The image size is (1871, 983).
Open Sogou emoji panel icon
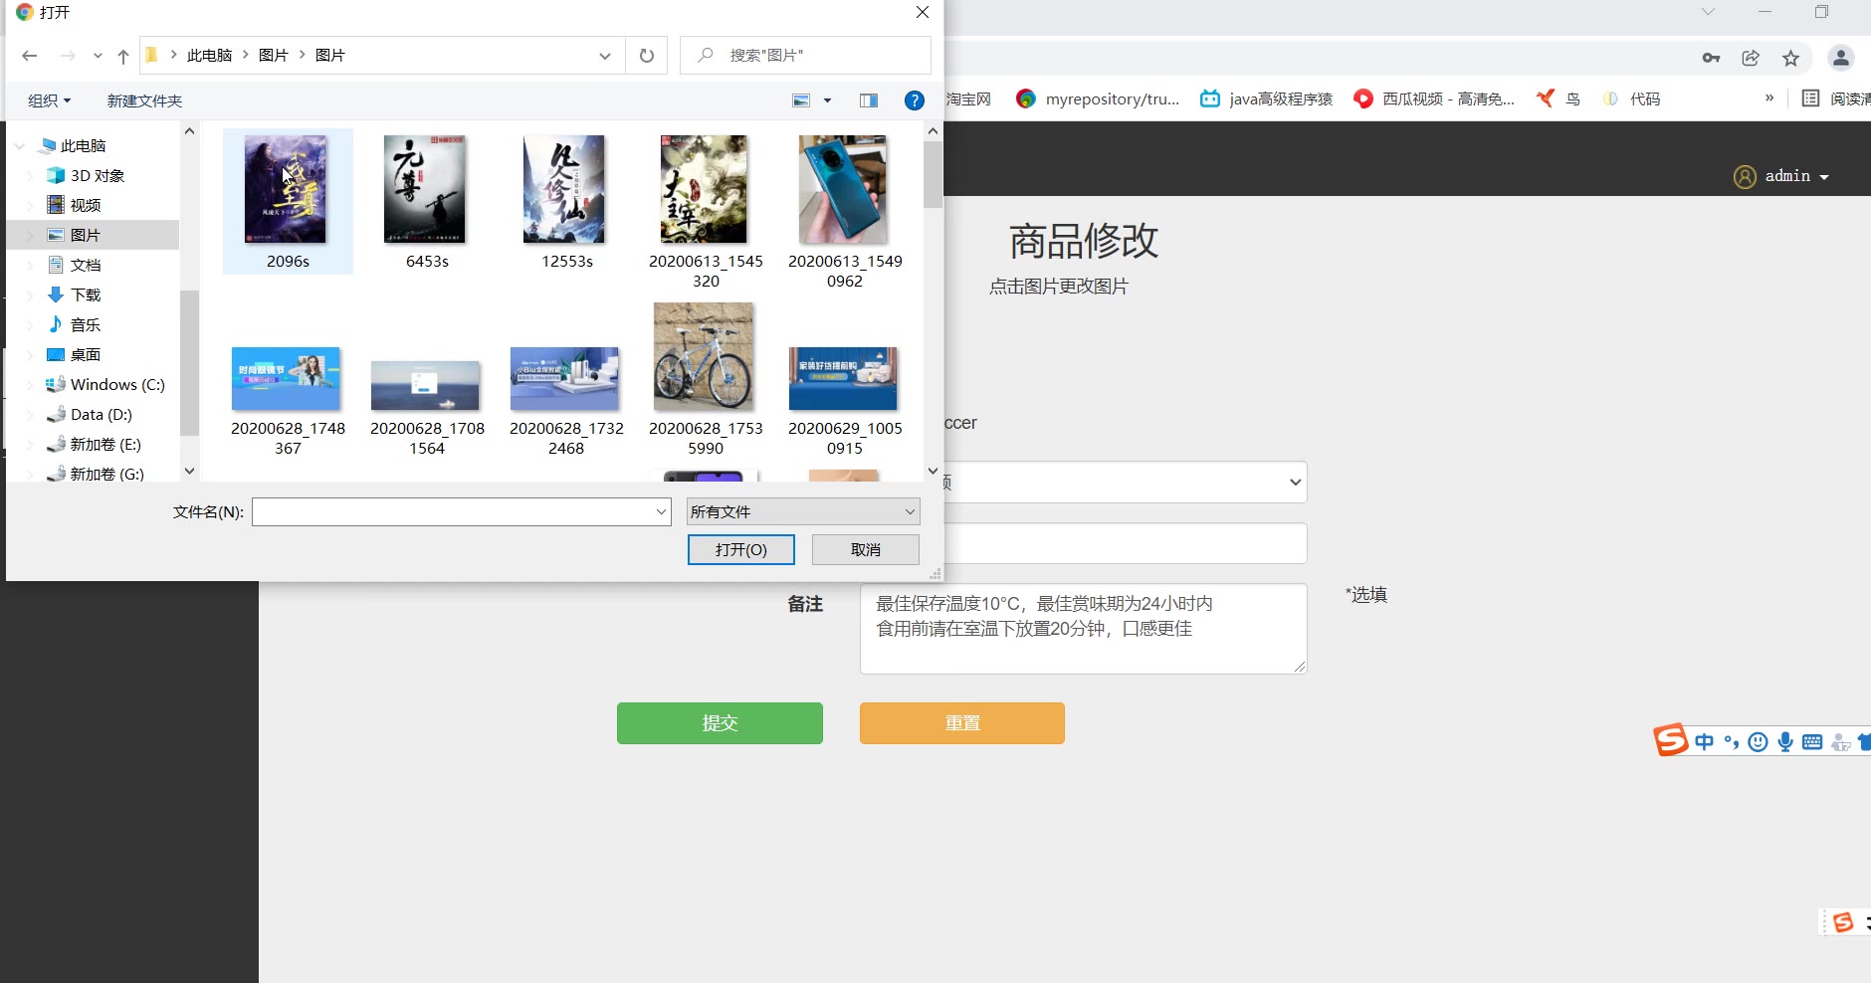click(x=1759, y=742)
